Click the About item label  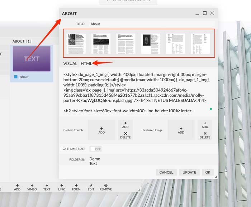pyautogui.click(x=24, y=77)
